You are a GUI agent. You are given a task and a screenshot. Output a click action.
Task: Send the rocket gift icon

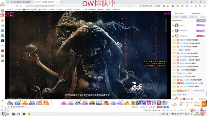[138, 103]
